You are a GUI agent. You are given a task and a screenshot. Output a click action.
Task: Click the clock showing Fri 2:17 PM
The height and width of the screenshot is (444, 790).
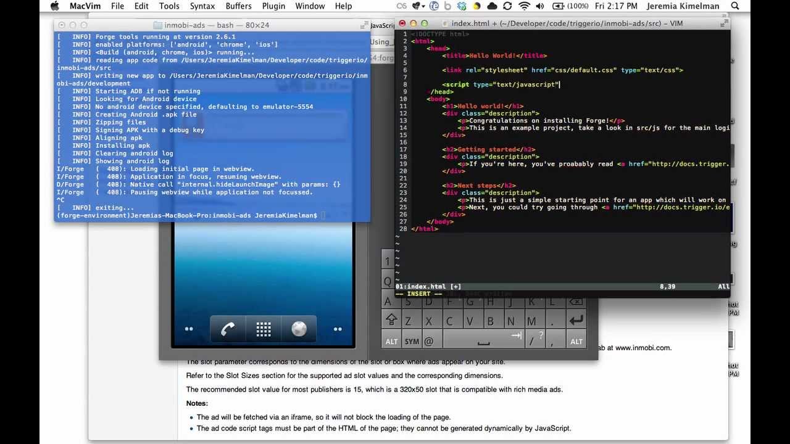click(616, 6)
